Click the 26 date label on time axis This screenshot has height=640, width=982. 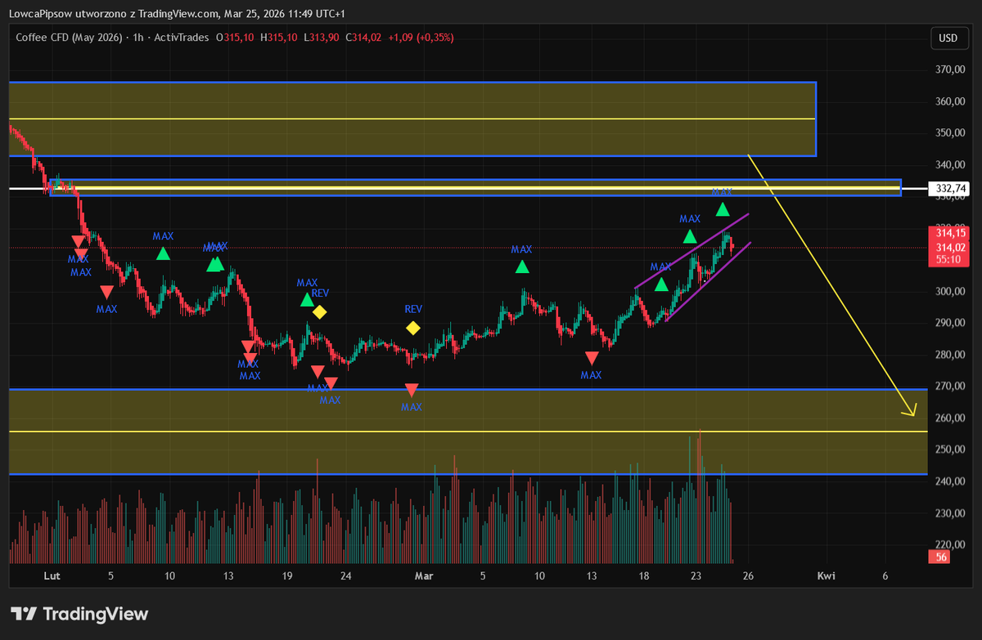point(747,576)
